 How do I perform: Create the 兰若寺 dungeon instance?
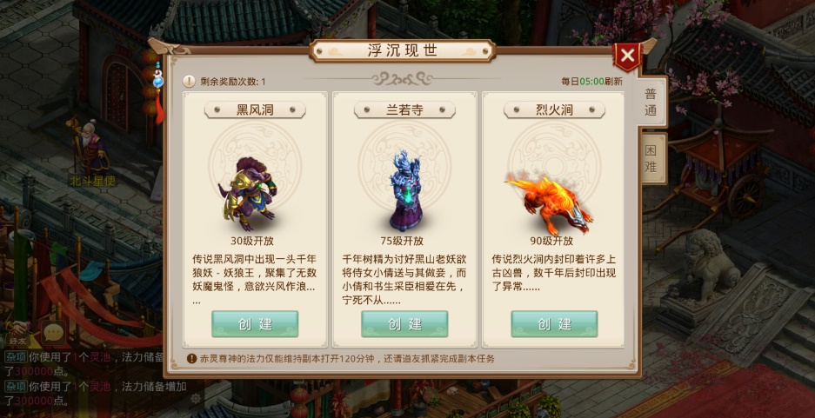point(404,324)
